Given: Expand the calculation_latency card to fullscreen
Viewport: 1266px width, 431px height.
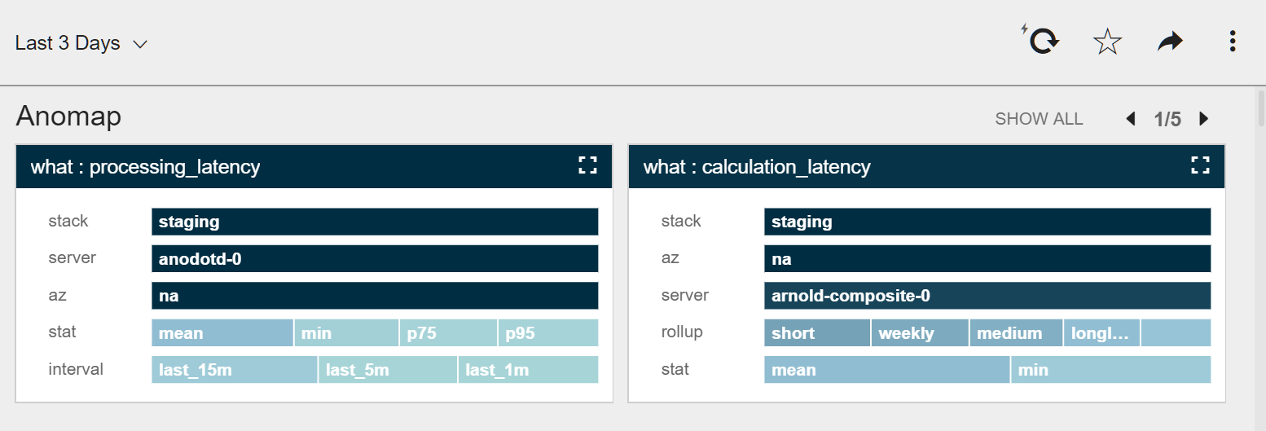Looking at the screenshot, I should coord(1200,166).
